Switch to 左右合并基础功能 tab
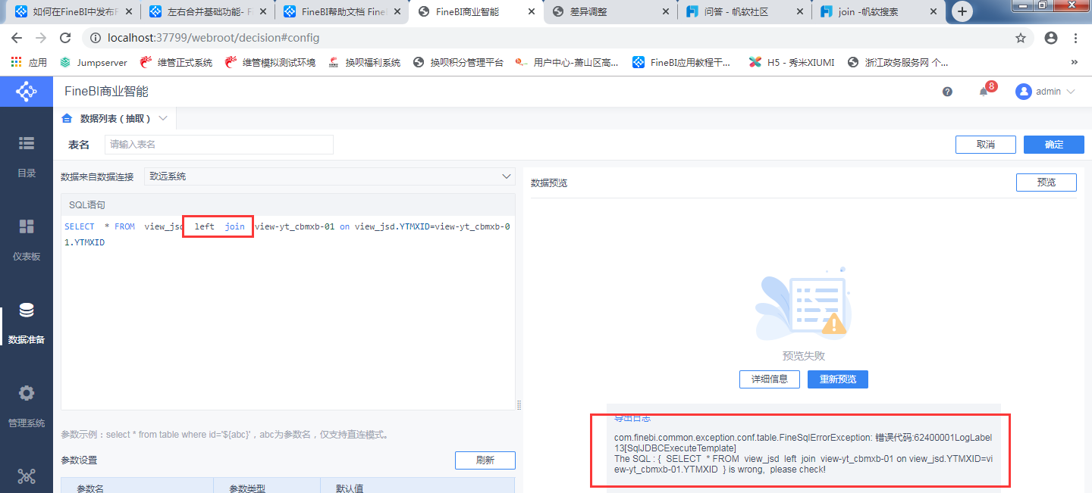Viewport: 1092px width, 493px height. coord(209,11)
